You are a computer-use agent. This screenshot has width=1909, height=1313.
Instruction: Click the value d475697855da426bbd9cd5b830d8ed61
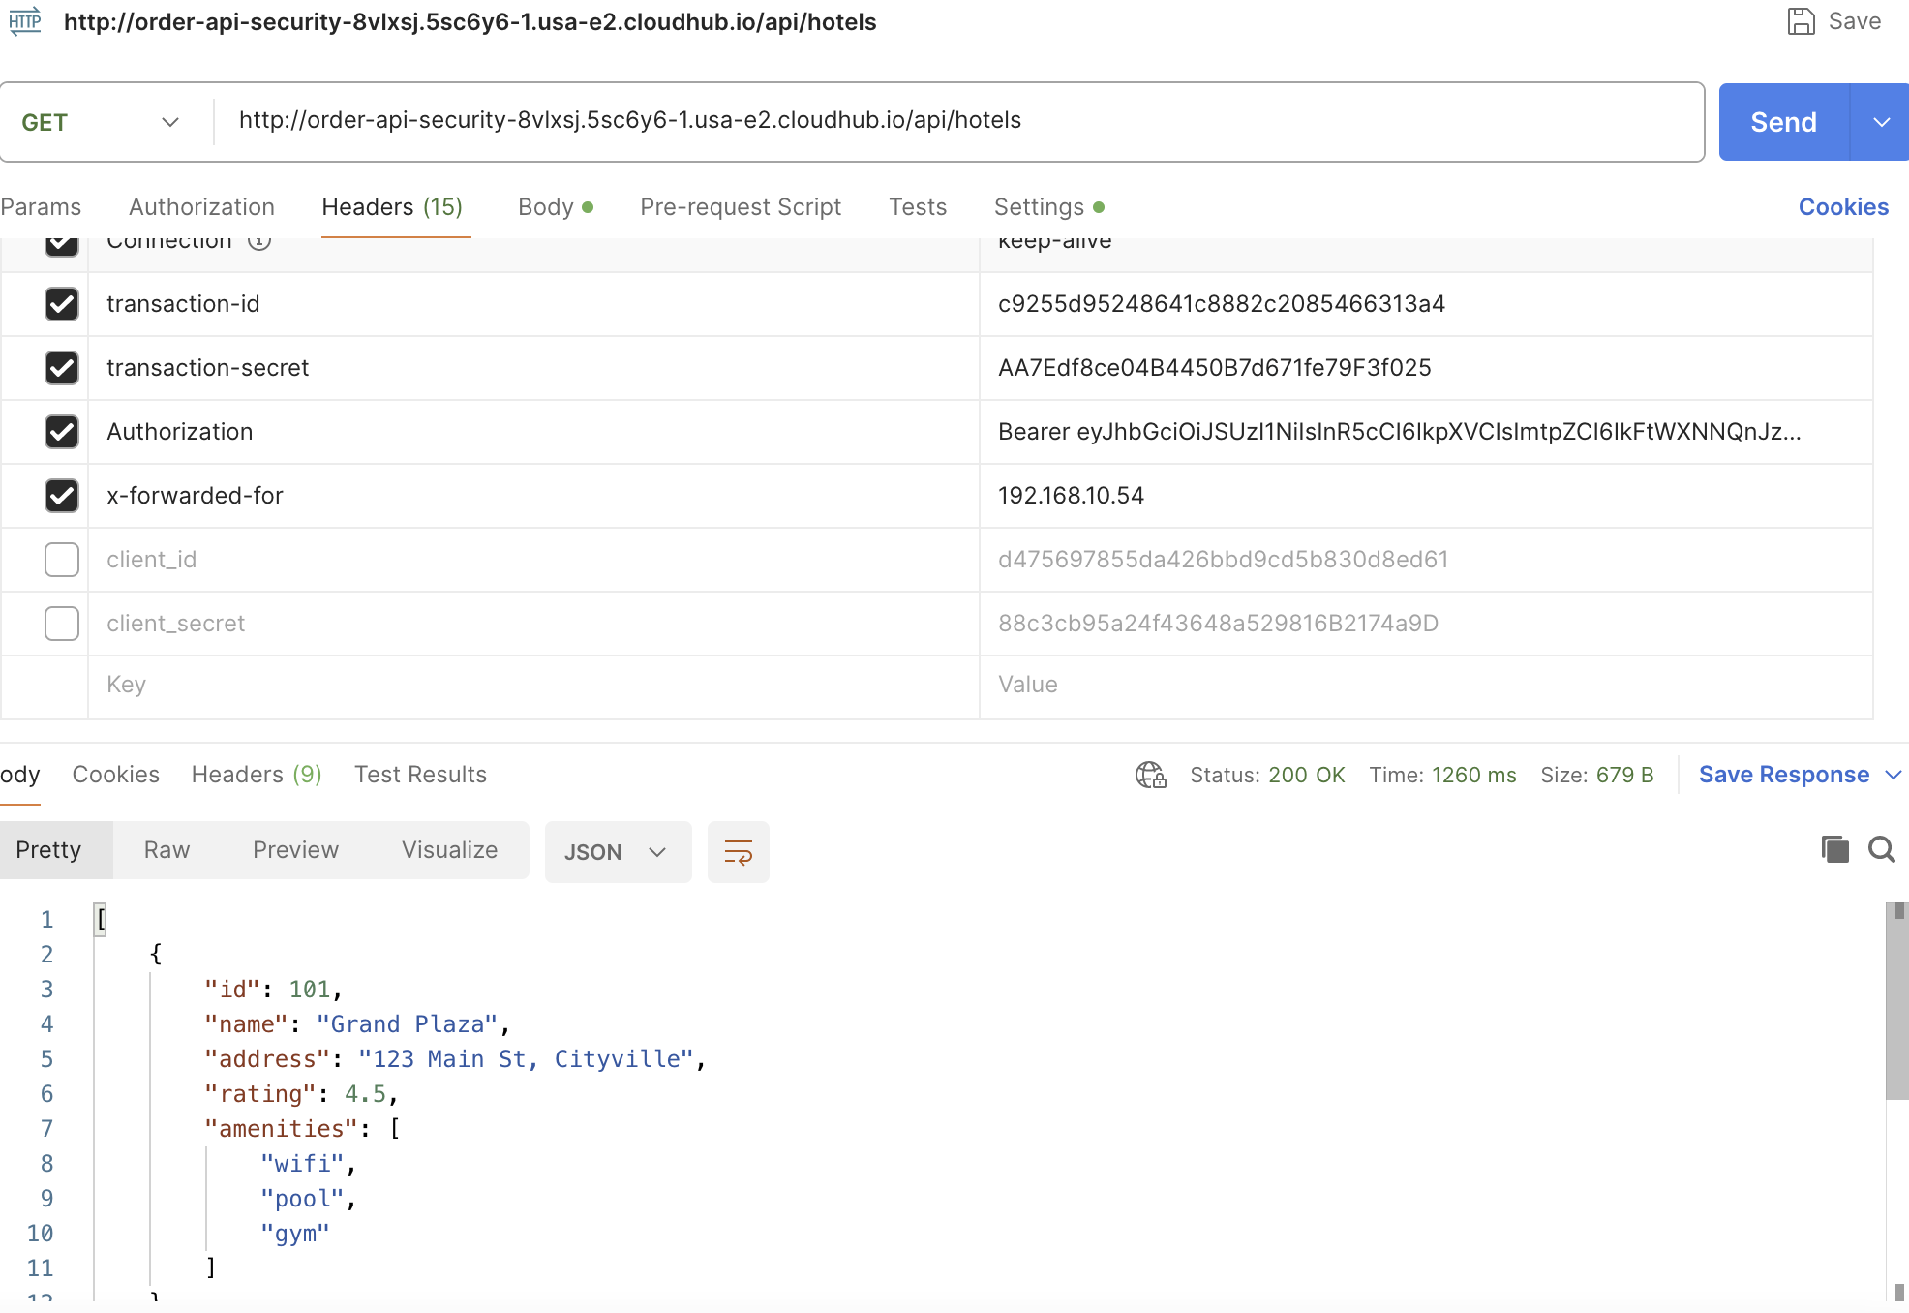click(1224, 560)
